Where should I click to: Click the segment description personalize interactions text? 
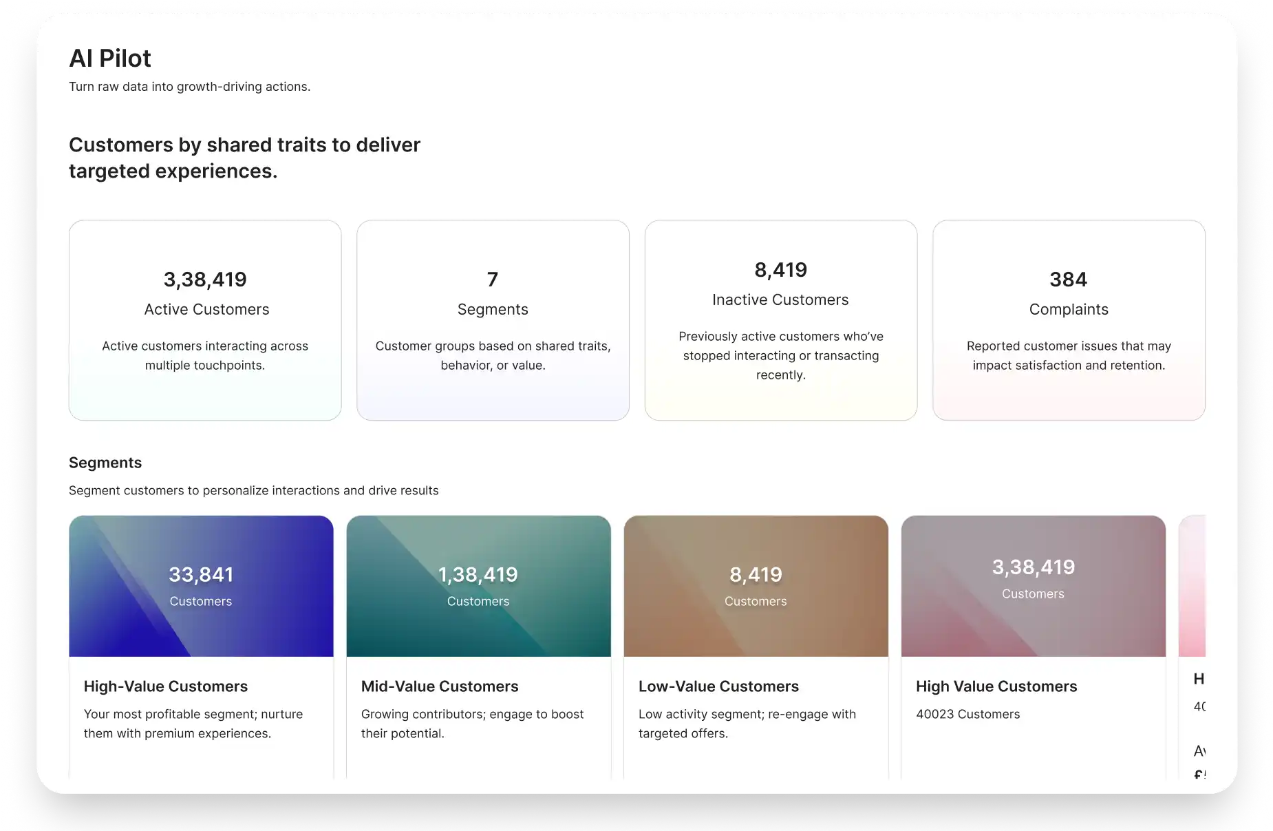point(253,490)
